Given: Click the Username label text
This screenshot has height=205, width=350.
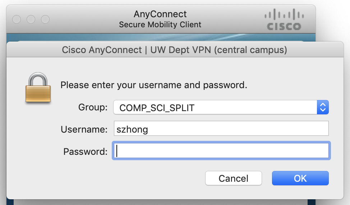Looking at the screenshot, I should [x=84, y=129].
